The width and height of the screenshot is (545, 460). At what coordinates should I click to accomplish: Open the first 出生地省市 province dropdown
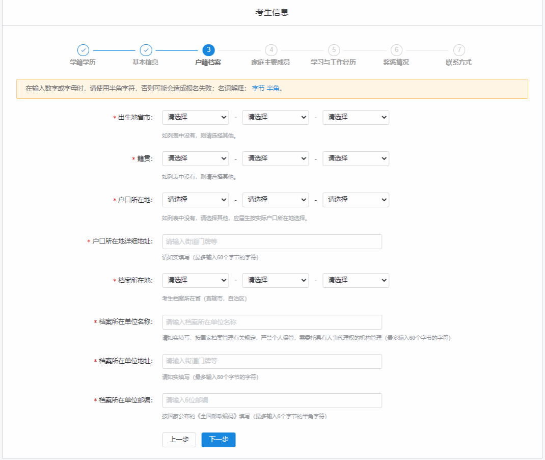(195, 117)
